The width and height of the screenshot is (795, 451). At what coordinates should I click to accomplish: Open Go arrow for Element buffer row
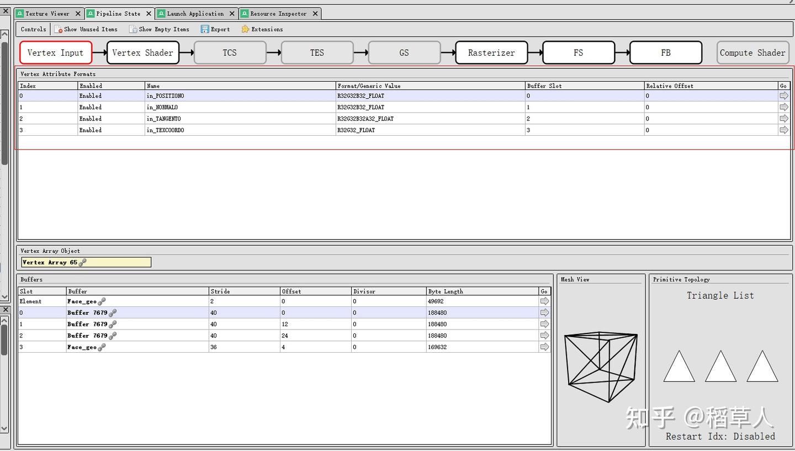click(x=544, y=301)
